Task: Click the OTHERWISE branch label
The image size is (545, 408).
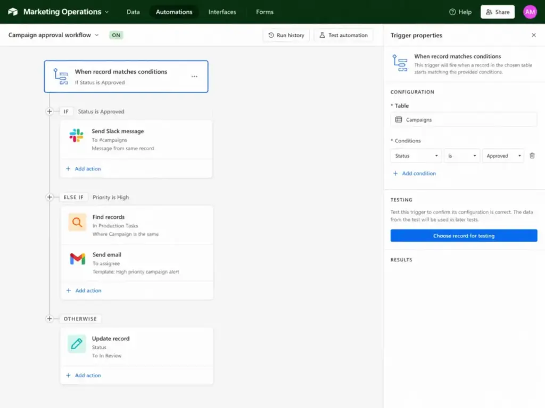Action: pos(80,319)
